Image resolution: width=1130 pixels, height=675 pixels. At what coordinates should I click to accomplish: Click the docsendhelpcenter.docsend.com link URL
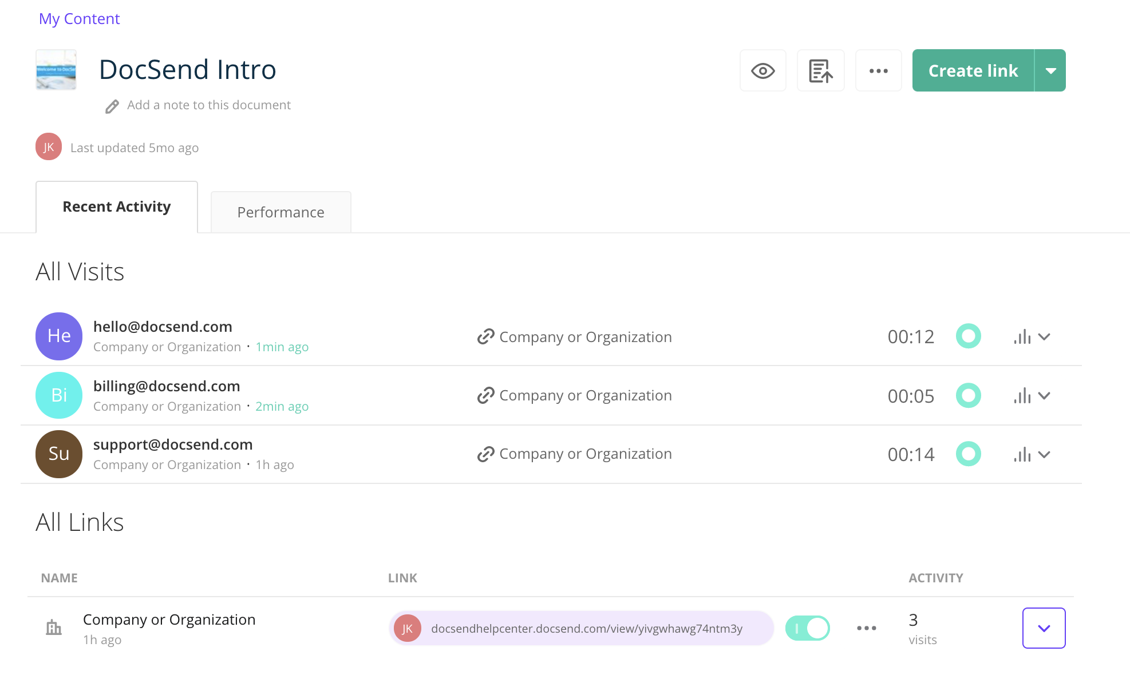coord(587,629)
